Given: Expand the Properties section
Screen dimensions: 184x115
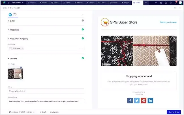Looking at the screenshot, I should [x=14, y=30].
